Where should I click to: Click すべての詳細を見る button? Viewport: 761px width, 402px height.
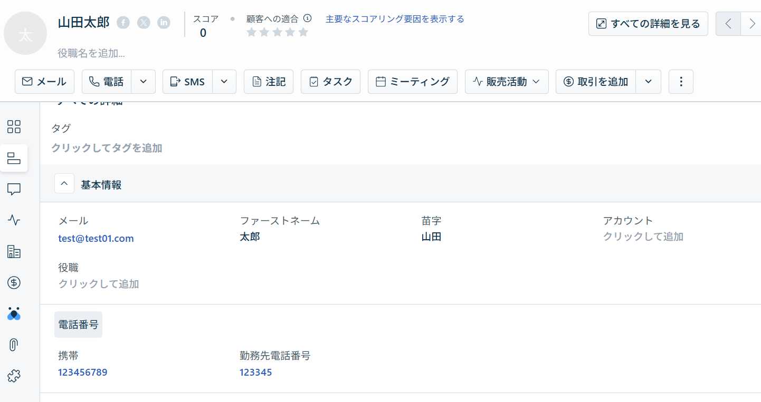point(648,24)
